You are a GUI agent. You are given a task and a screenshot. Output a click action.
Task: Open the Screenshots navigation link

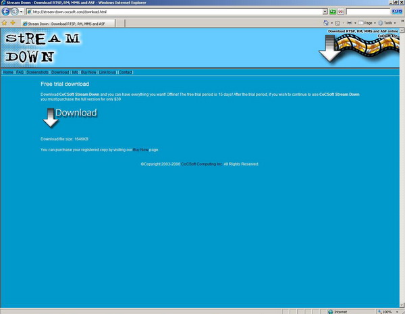point(37,72)
